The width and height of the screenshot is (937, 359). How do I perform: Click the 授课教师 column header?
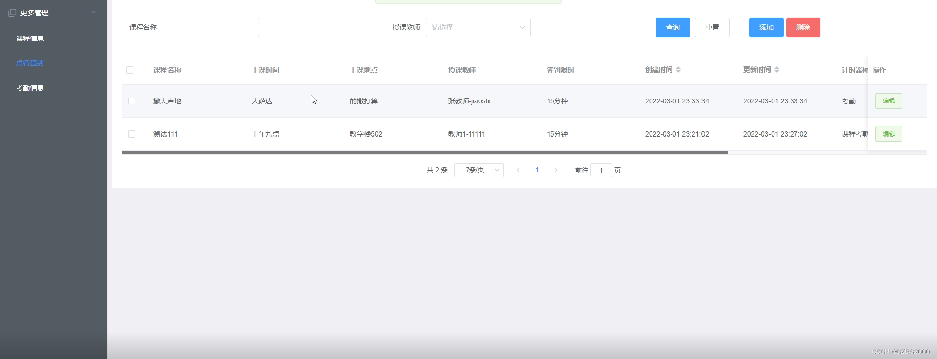point(462,70)
